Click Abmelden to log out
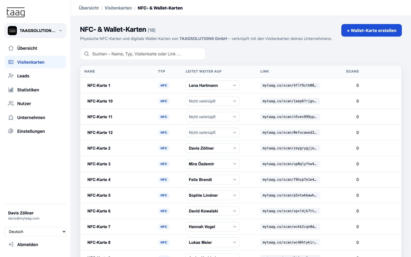The width and height of the screenshot is (411, 257). [x=35, y=244]
